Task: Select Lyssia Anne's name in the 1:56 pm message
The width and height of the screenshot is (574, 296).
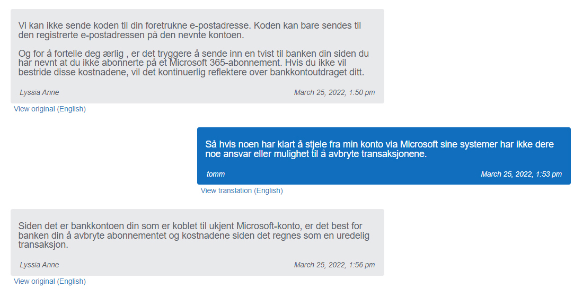Action: pos(39,265)
